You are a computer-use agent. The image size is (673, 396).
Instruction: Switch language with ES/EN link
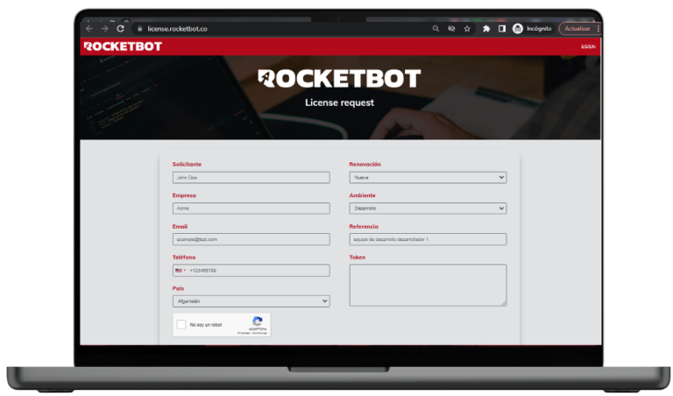pyautogui.click(x=588, y=46)
